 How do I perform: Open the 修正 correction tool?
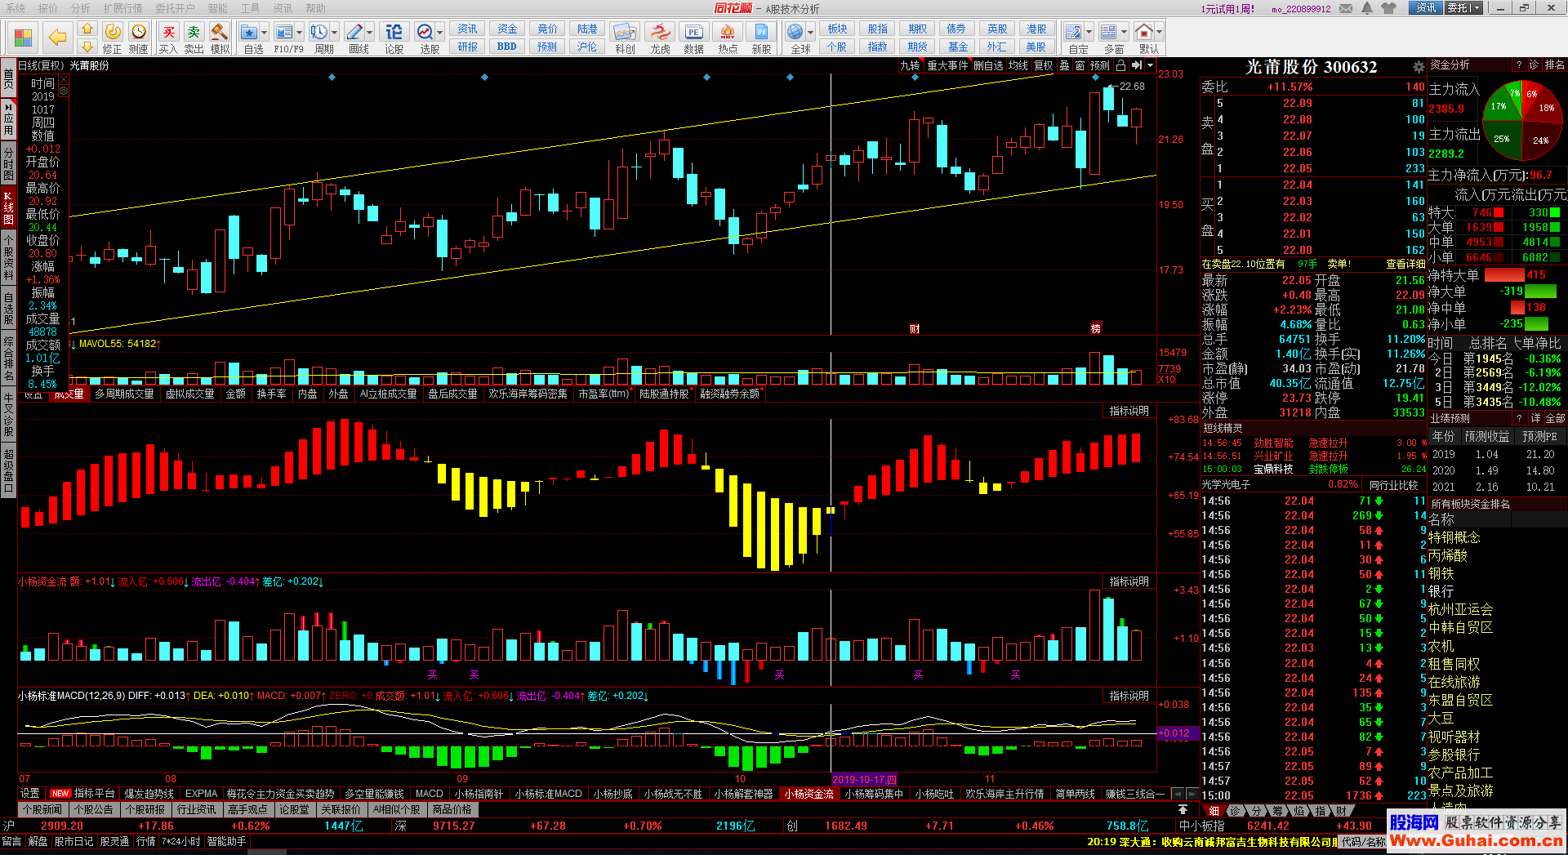[112, 38]
